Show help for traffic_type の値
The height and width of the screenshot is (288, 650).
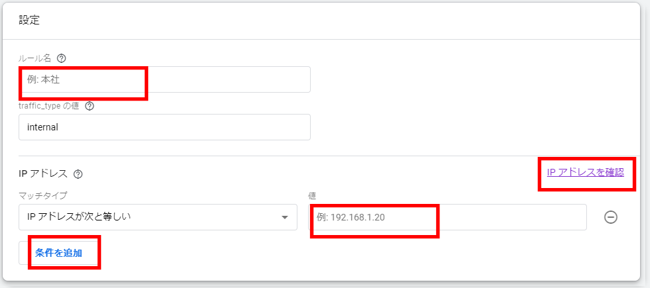[90, 106]
